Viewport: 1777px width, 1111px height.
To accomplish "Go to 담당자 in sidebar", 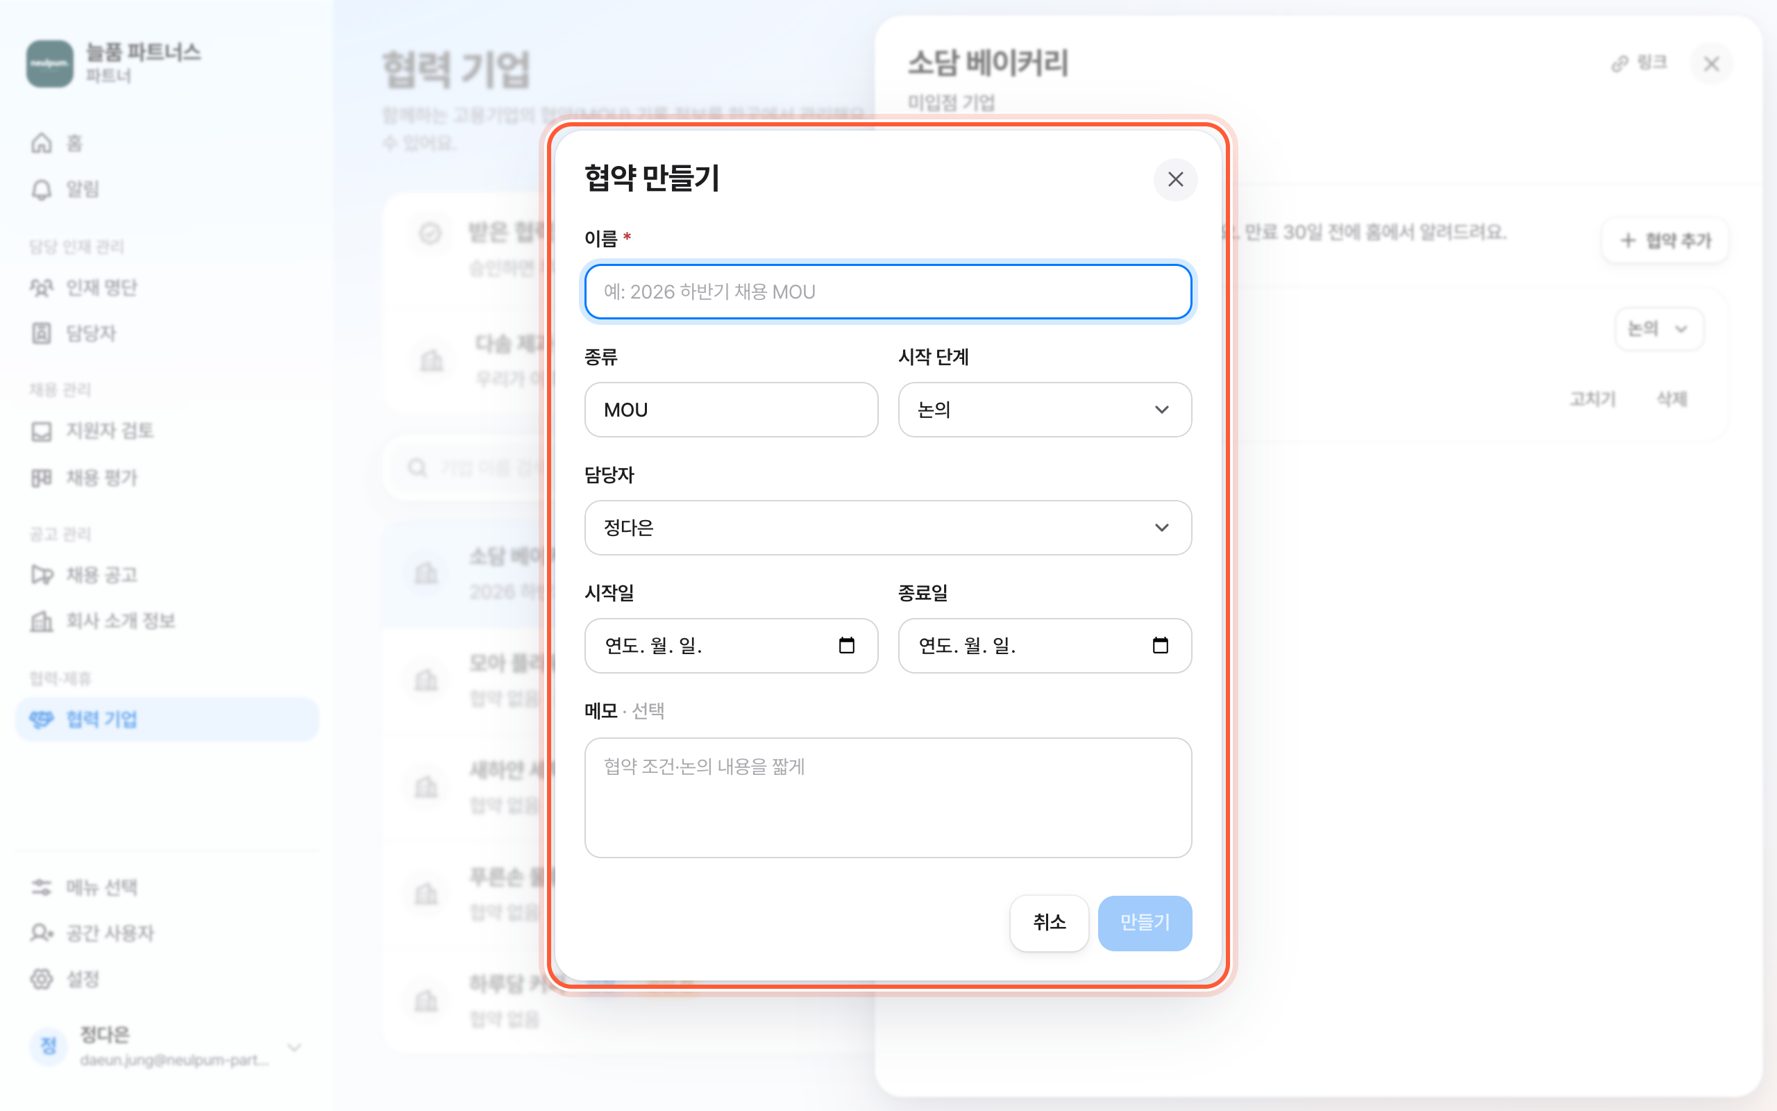I will point(167,333).
